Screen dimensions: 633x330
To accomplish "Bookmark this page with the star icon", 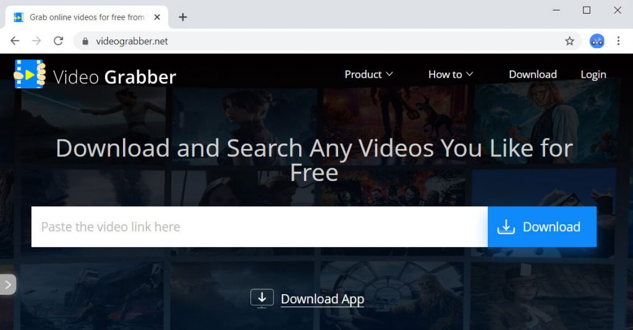I will [569, 41].
